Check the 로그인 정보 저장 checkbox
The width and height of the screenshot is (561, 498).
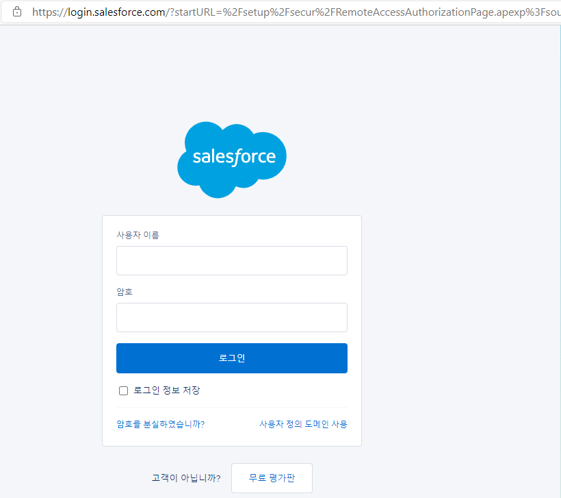coord(123,390)
